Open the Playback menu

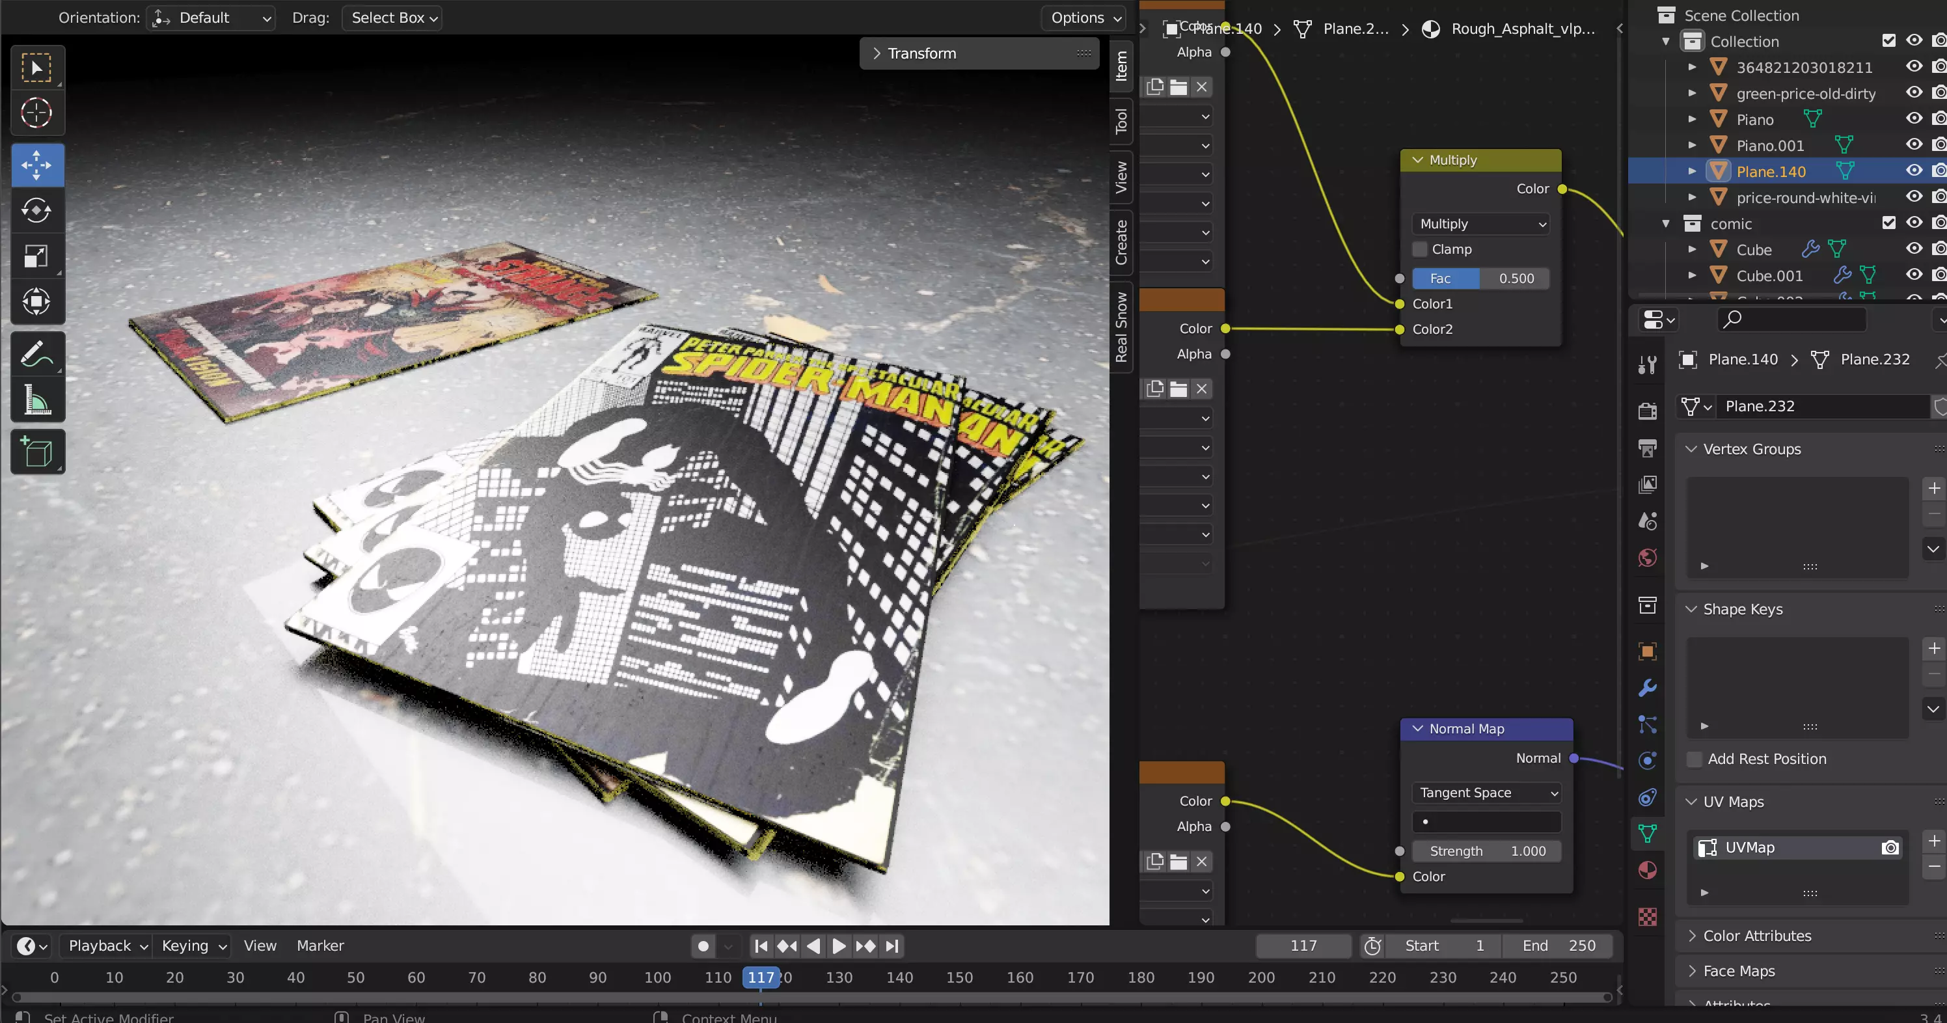[107, 946]
